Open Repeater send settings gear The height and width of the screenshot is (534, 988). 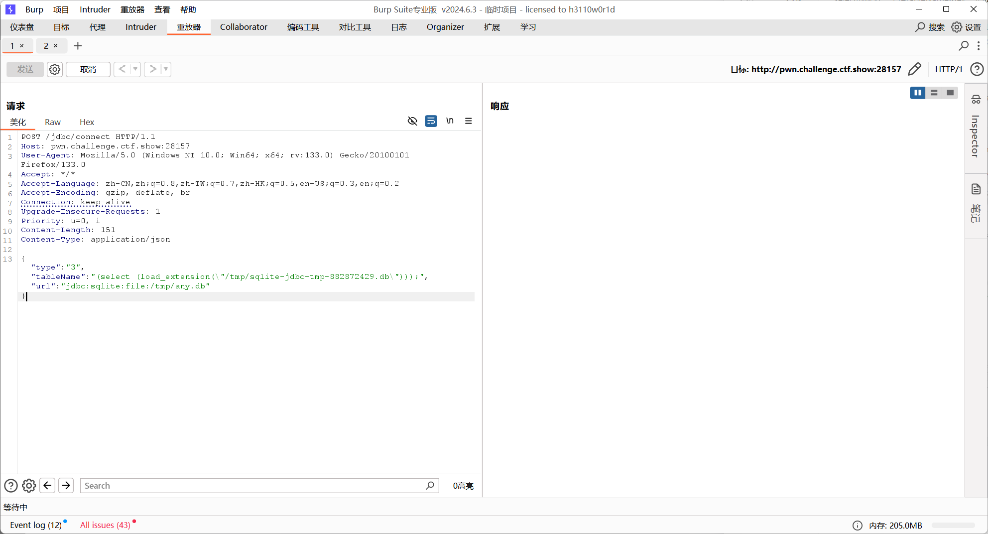click(x=55, y=69)
